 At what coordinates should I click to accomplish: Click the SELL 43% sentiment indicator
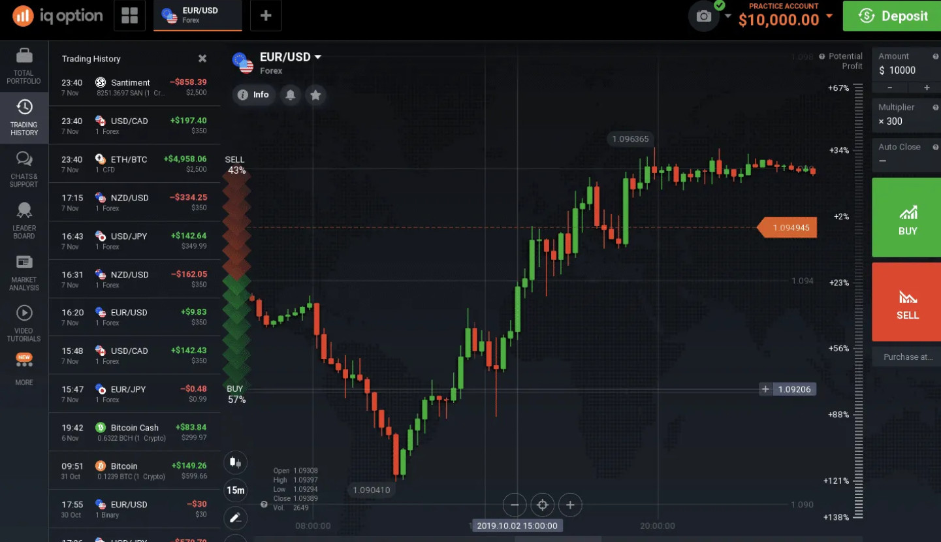(x=234, y=165)
